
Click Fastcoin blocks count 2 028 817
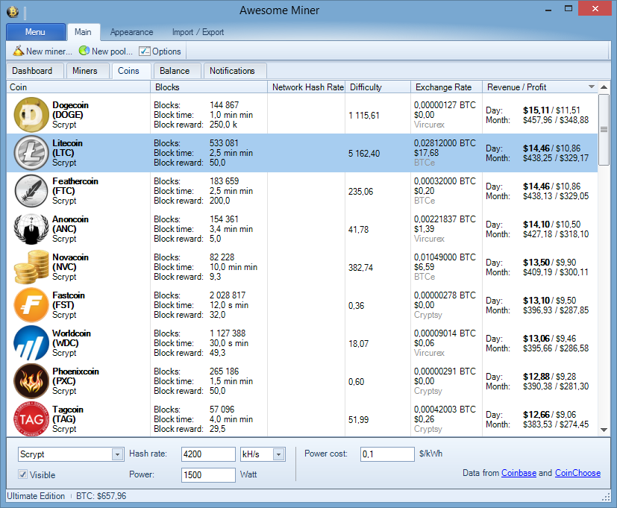228,295
